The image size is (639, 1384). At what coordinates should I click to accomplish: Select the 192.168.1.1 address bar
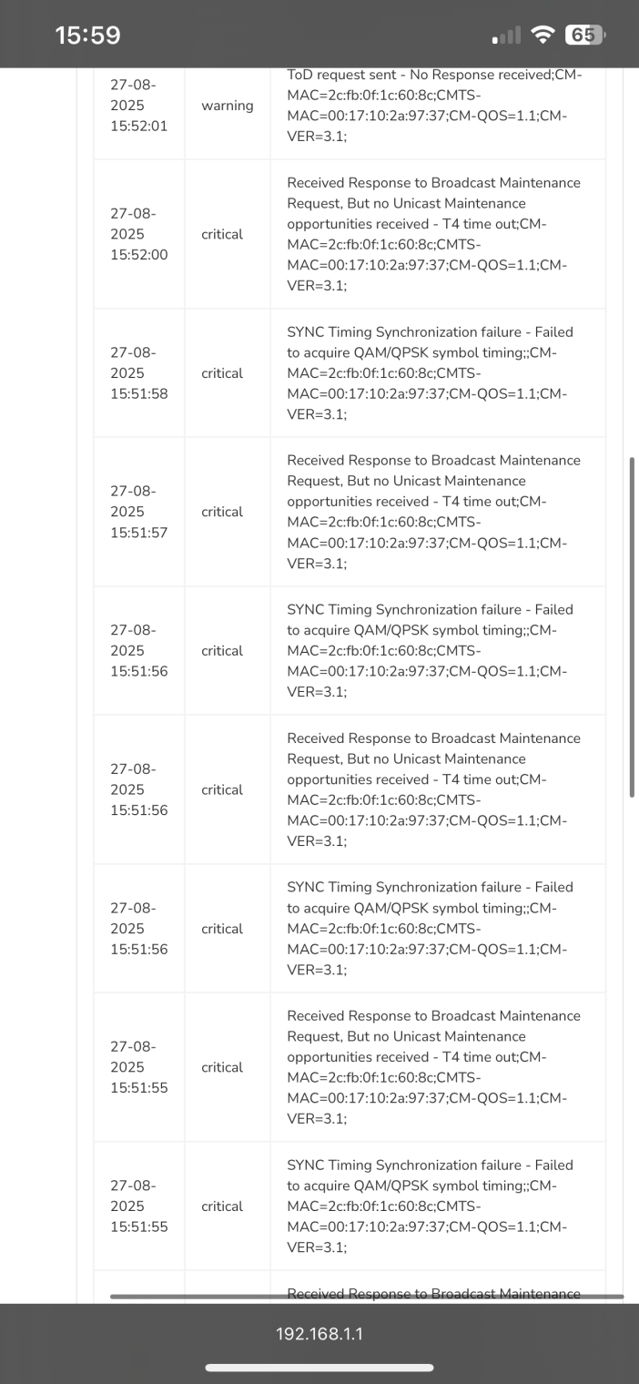click(x=319, y=1334)
